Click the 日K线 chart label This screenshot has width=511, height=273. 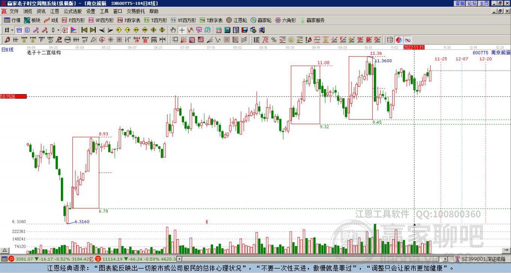click(x=7, y=50)
